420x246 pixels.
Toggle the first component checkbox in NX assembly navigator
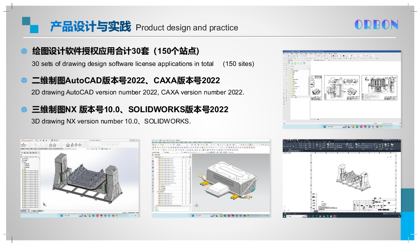pos(187,159)
